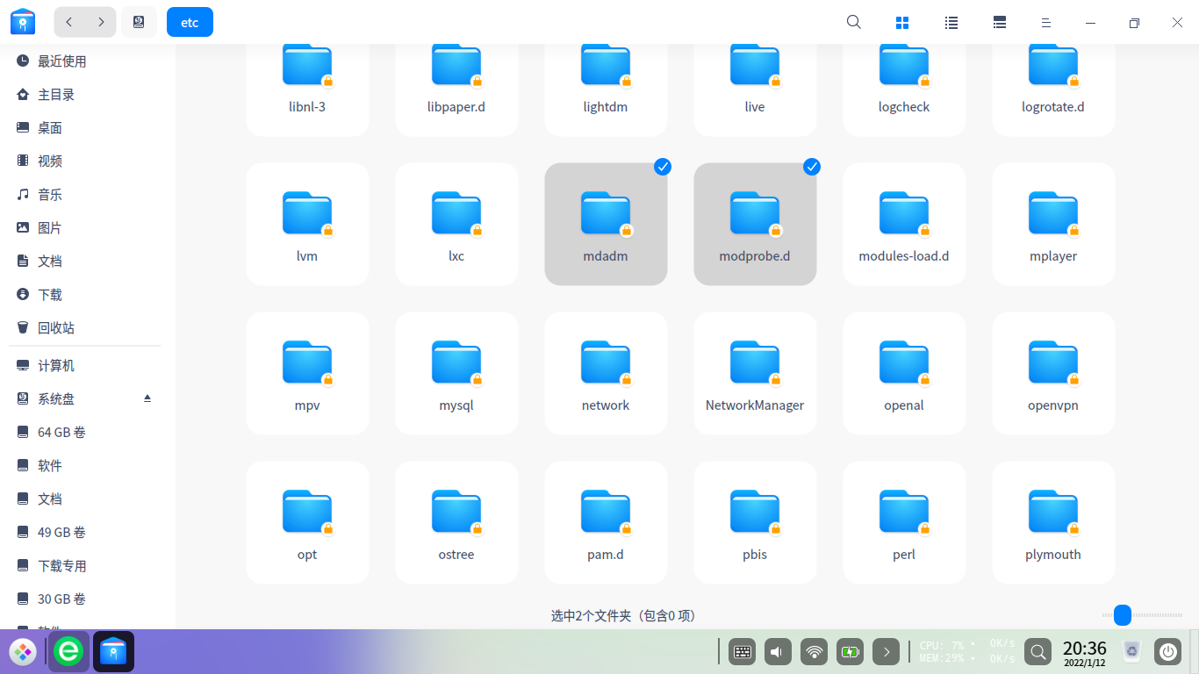This screenshot has width=1199, height=674.
Task: Switch to list view mode
Action: (951, 23)
